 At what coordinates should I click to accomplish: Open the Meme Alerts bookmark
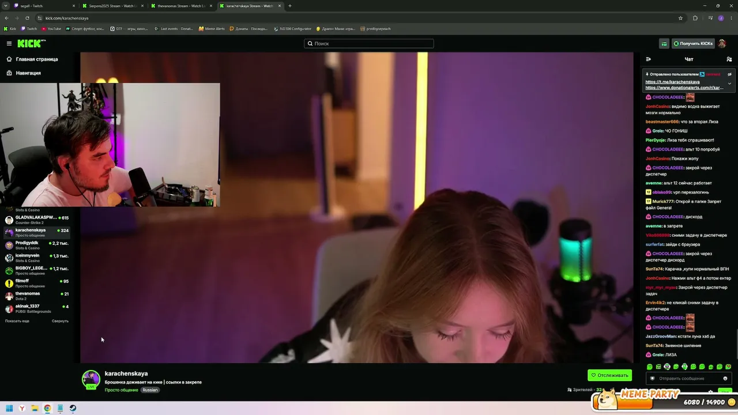pyautogui.click(x=212, y=29)
